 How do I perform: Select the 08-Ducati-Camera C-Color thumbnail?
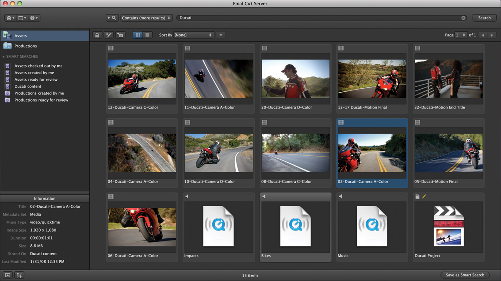point(295,153)
